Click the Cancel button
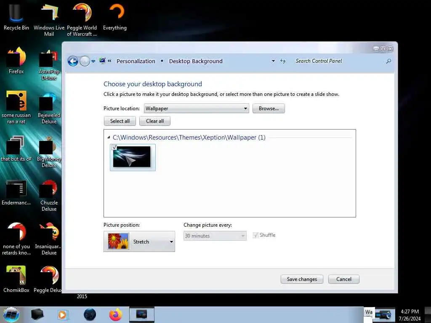 (x=343, y=279)
